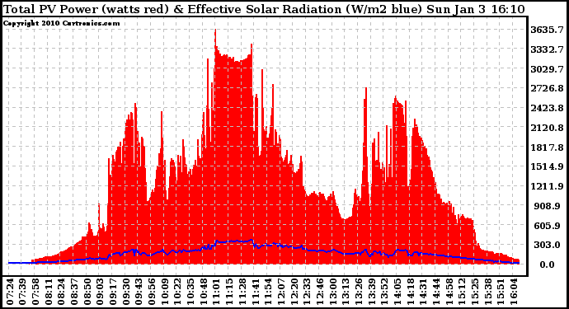
Task: Select the 2423.8 y-axis label
Action: [548, 108]
